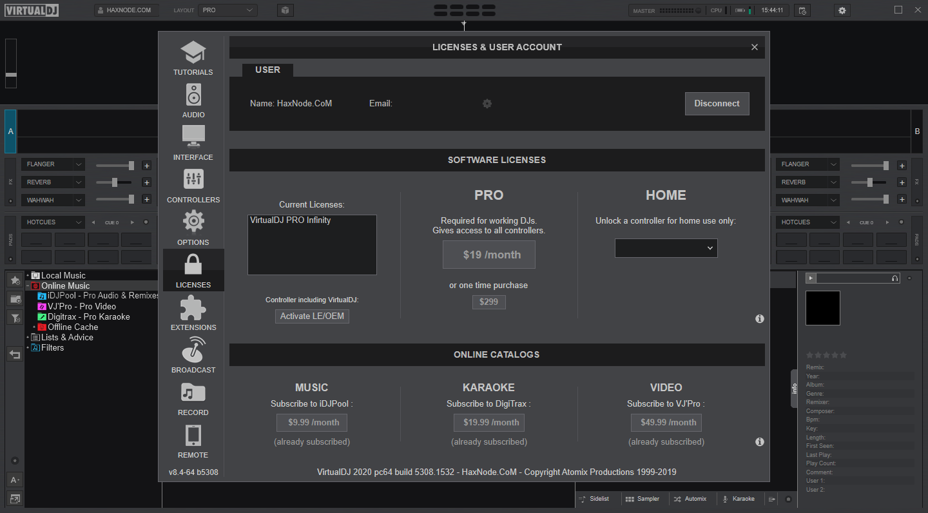Adjust left deck REVERB slider
Image resolution: width=928 pixels, height=513 pixels.
coord(115,182)
